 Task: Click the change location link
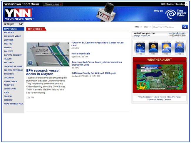tap(142, 36)
